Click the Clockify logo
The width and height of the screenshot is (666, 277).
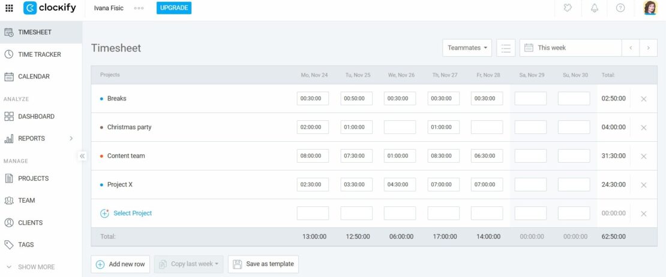(x=50, y=8)
